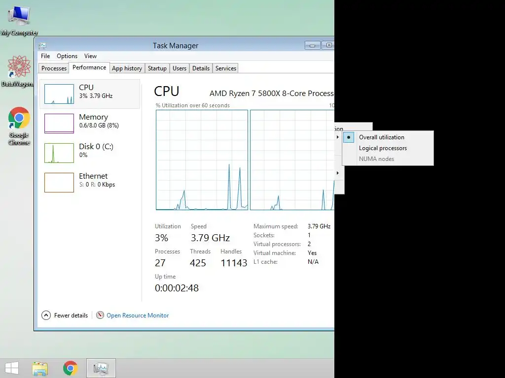Click the large CPU heading
Screen dimensions: 505x378
click(x=167, y=91)
